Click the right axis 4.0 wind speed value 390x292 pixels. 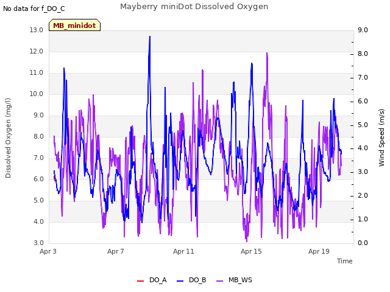coord(363,148)
